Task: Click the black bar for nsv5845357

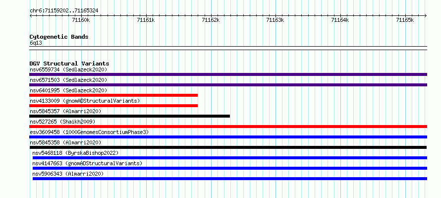Action: pyautogui.click(x=130, y=116)
